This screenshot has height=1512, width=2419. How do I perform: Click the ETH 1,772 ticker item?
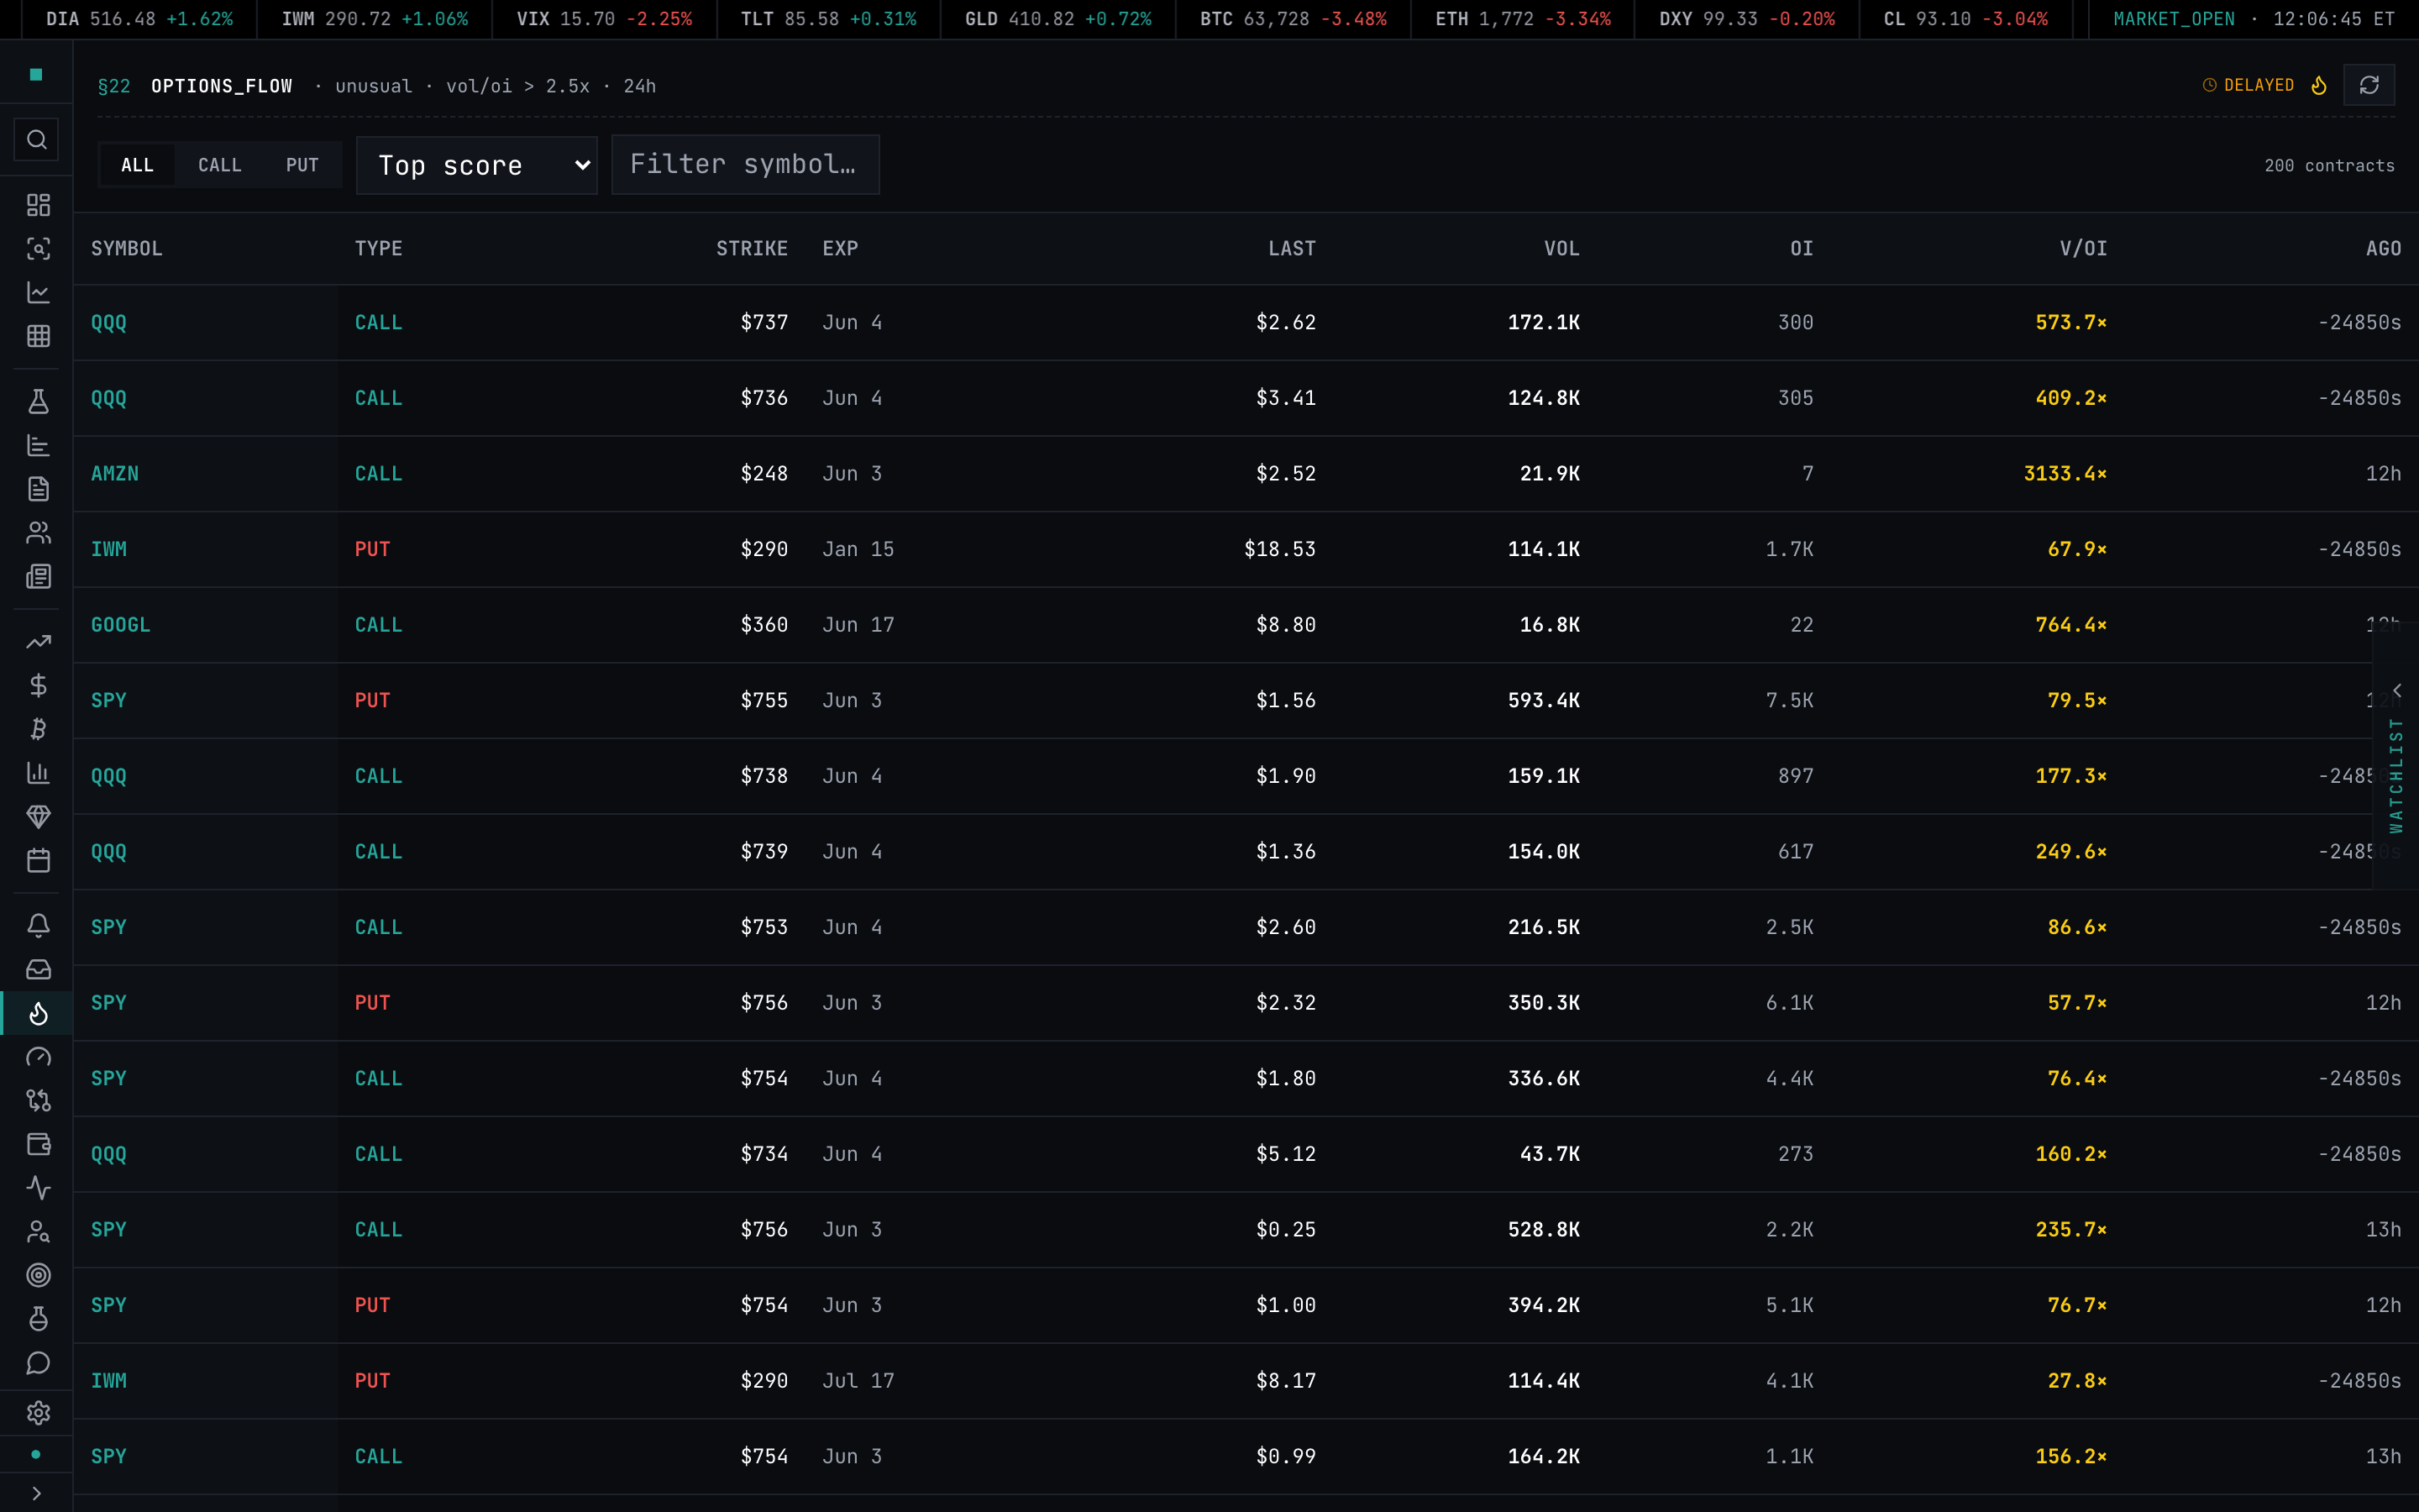1522,19
